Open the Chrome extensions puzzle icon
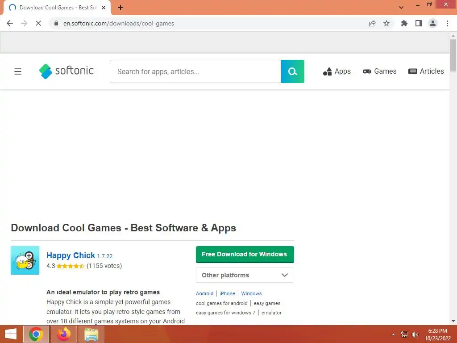 [x=404, y=23]
